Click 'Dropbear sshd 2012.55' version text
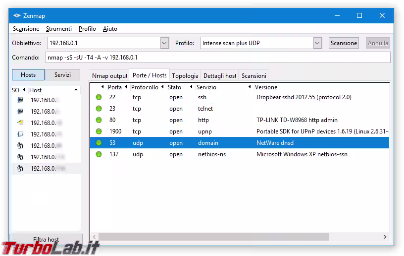 286,97
